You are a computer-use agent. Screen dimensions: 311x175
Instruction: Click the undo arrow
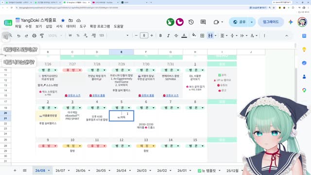18,35
